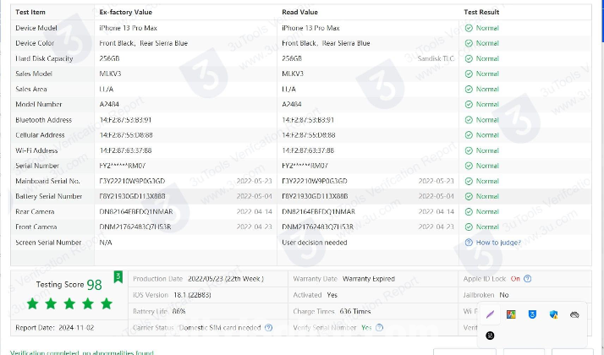Click the 'Test Result' column header
Viewport: 604px width, 355px height.
point(481,13)
